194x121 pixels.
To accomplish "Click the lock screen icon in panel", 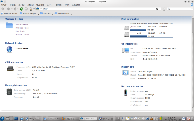I will pos(184,119).
